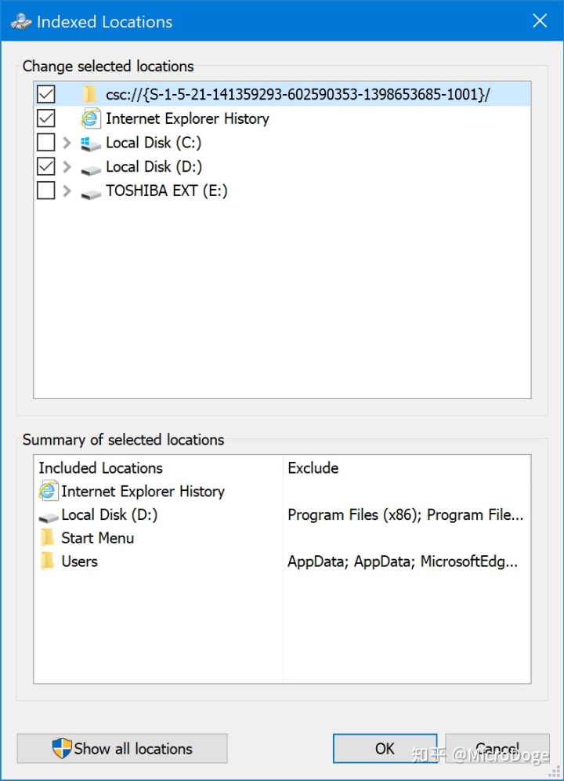Check the Local Disk (C:) checkbox
Screen dimensions: 564x781
click(x=45, y=143)
